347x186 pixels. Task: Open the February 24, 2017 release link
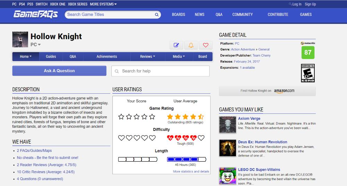247,61
